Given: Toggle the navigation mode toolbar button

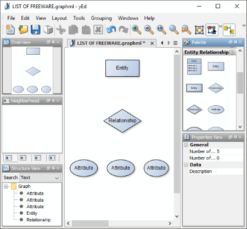Looking at the screenshot, I should (212, 30).
